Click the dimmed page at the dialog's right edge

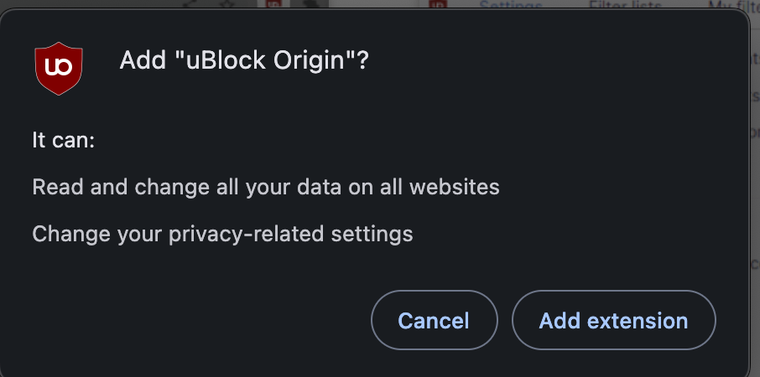754,168
